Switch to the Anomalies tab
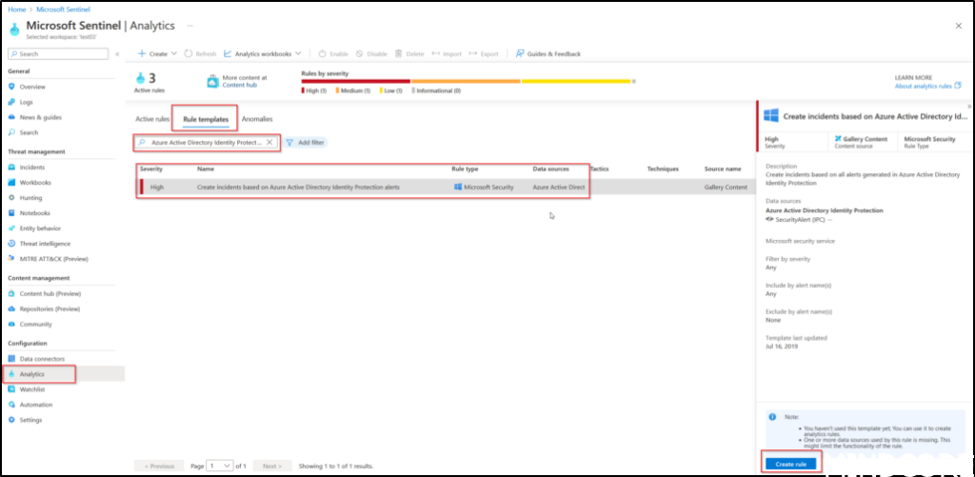 (257, 119)
